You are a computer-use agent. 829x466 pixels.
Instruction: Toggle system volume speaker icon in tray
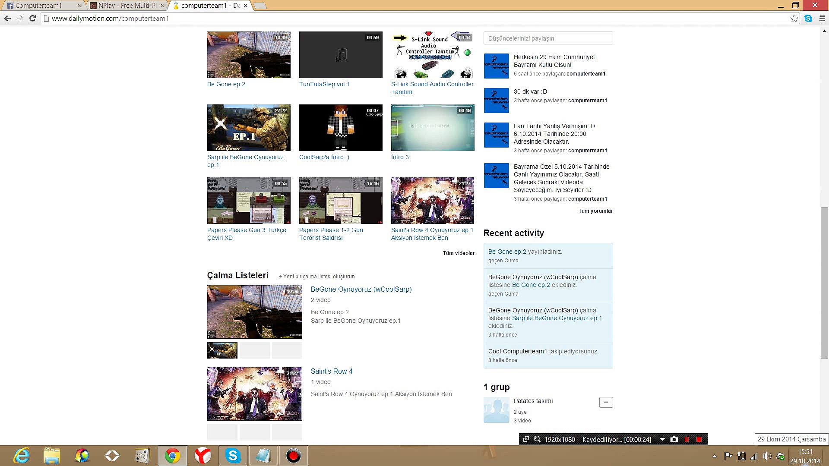pyautogui.click(x=767, y=456)
